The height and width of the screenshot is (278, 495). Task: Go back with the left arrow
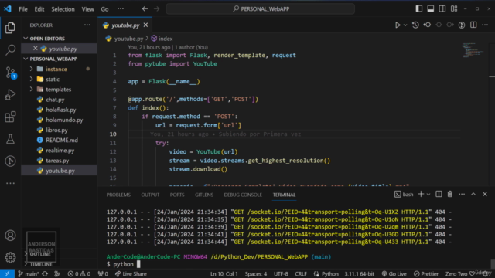[145, 8]
